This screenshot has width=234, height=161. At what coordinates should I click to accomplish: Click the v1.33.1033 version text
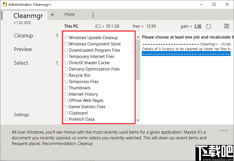pos(22,23)
